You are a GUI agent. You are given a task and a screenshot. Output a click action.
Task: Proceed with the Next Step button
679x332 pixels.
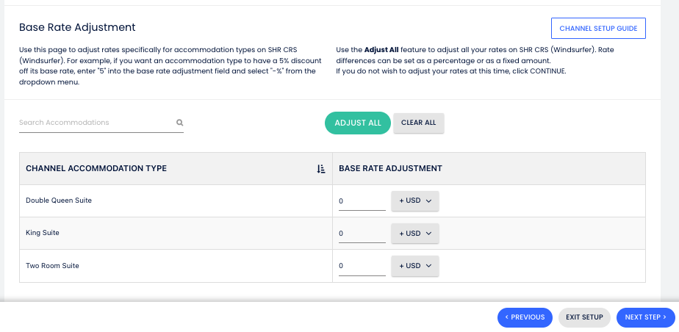pyautogui.click(x=645, y=317)
